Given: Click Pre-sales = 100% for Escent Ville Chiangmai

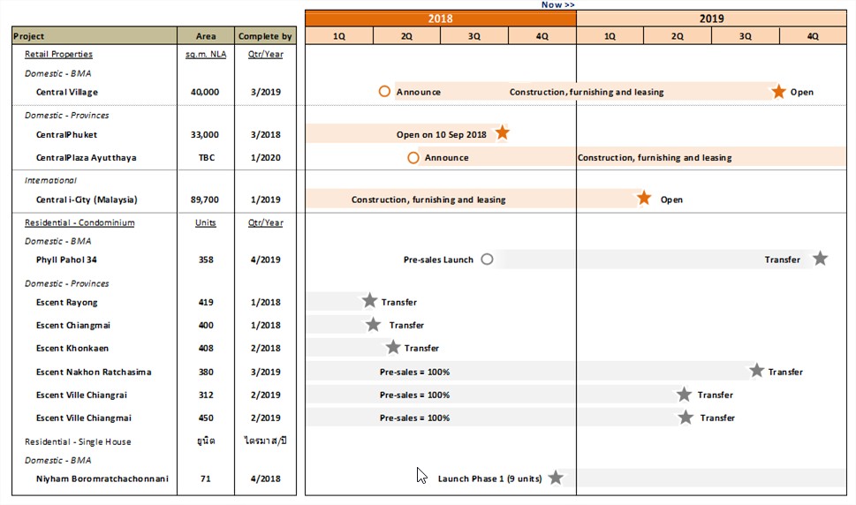Looking at the screenshot, I should [415, 418].
